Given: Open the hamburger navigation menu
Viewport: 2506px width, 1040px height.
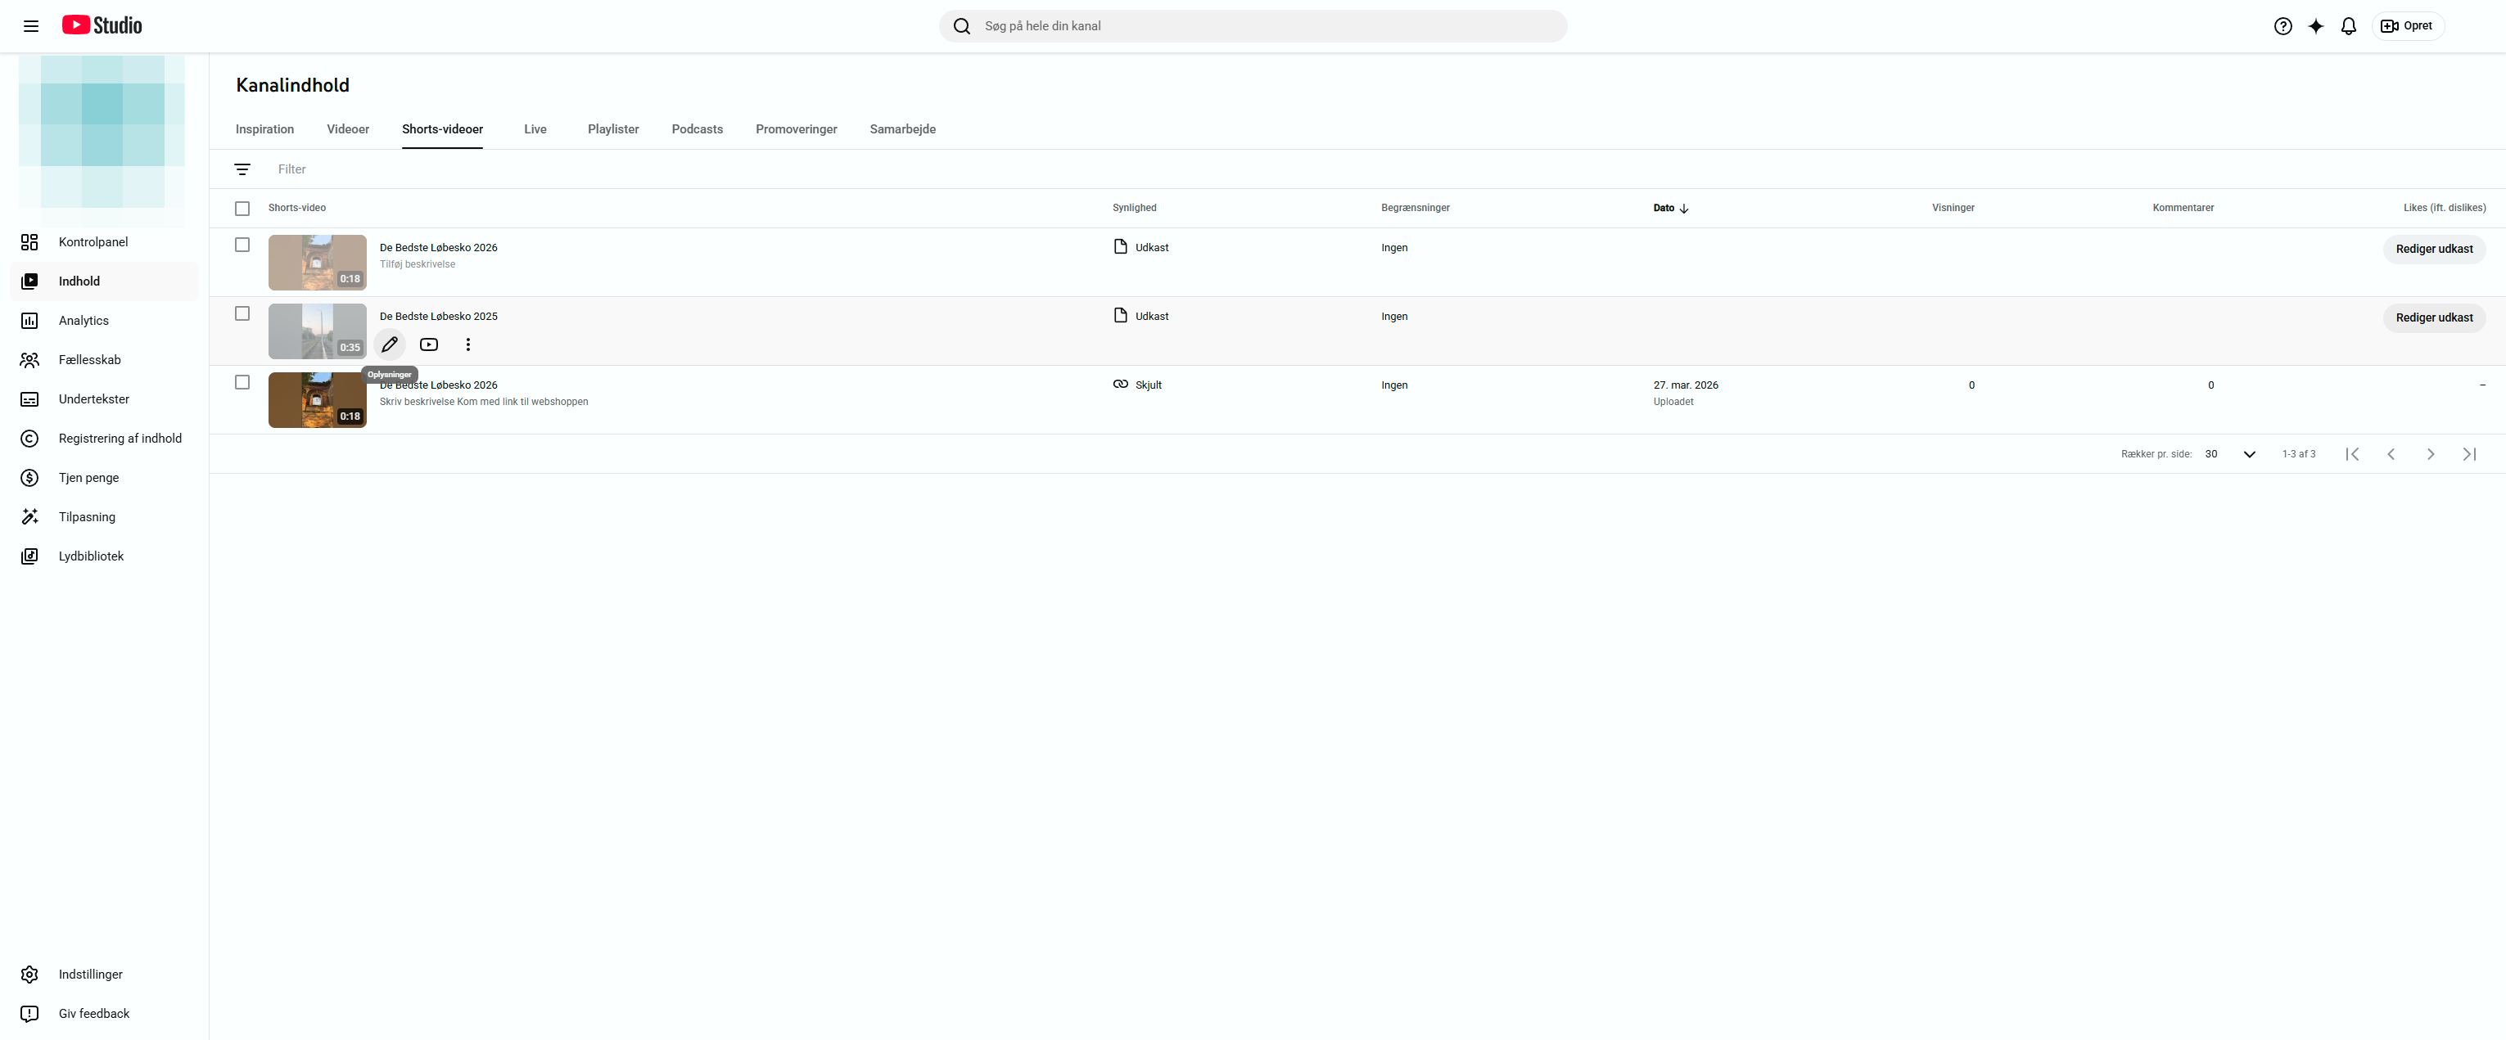Looking at the screenshot, I should 31,26.
